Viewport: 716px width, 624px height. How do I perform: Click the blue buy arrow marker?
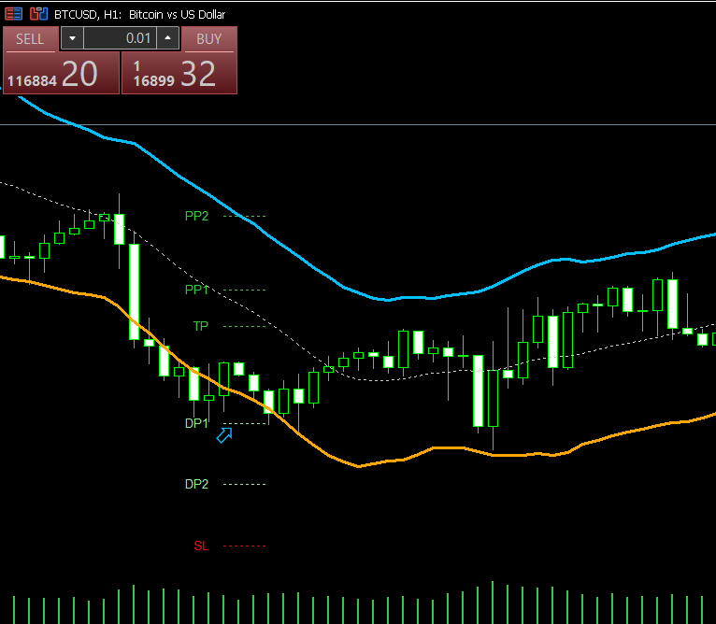[224, 435]
